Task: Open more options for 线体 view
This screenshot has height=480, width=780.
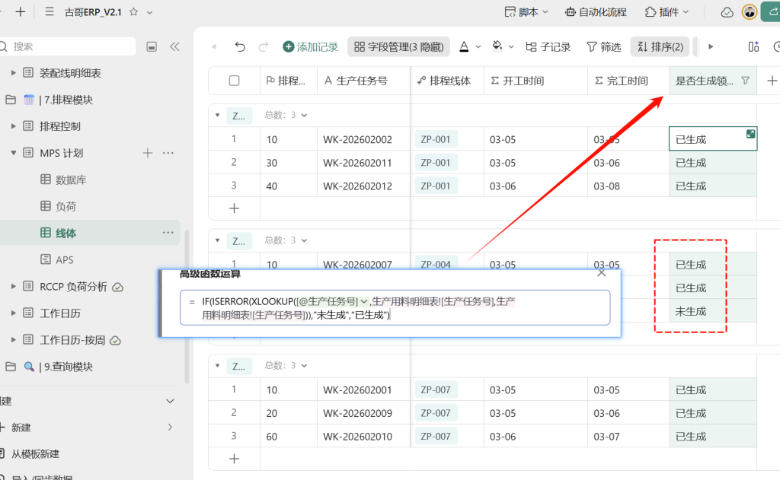Action: [x=168, y=233]
